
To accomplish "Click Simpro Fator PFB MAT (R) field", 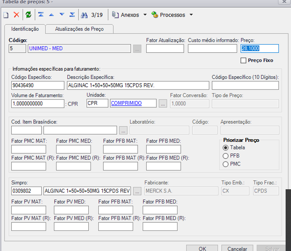I will 116,226.
